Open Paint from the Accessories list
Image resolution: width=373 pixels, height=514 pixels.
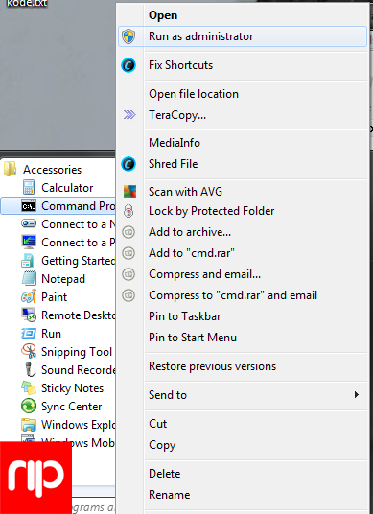coord(54,297)
